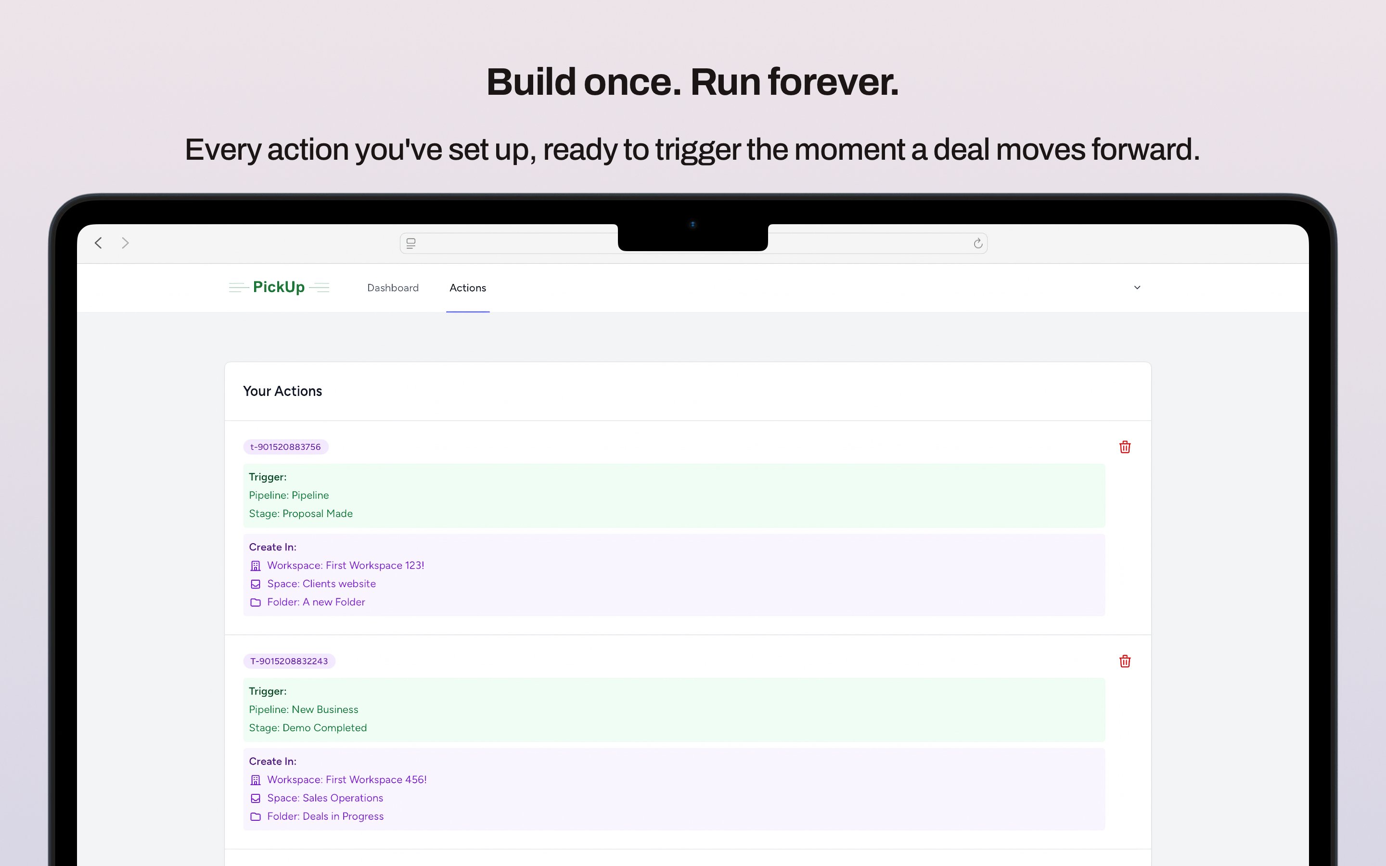Click the tab overview icon in the address bar
Screen dimensions: 1386x866
coord(411,243)
